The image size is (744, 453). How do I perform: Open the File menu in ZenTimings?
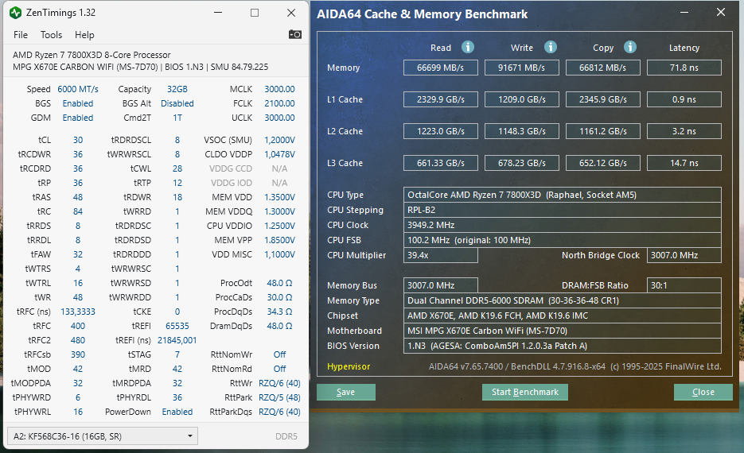(21, 35)
